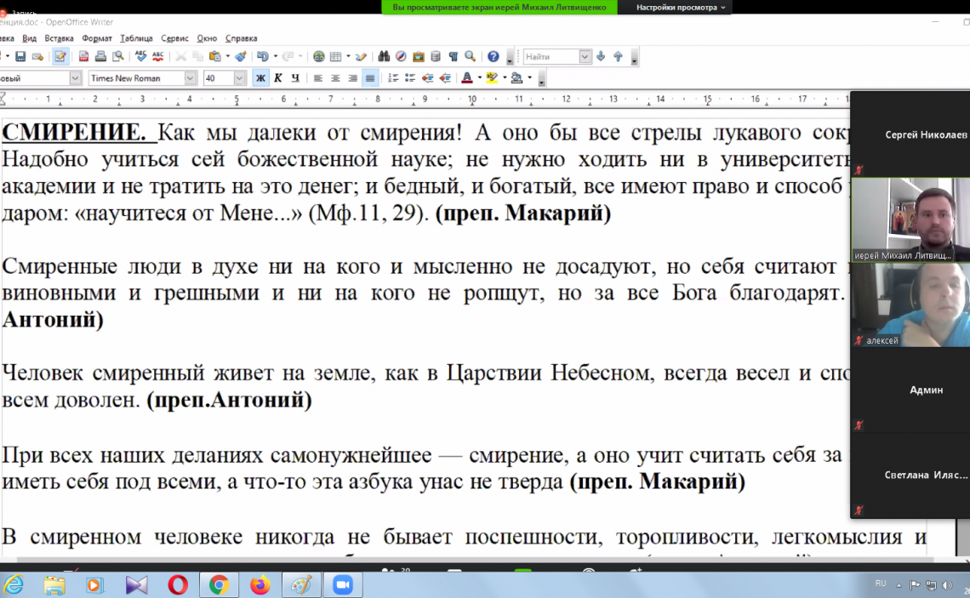Open the Настройки просмотра dropdown
This screenshot has height=598, width=970.
point(682,8)
